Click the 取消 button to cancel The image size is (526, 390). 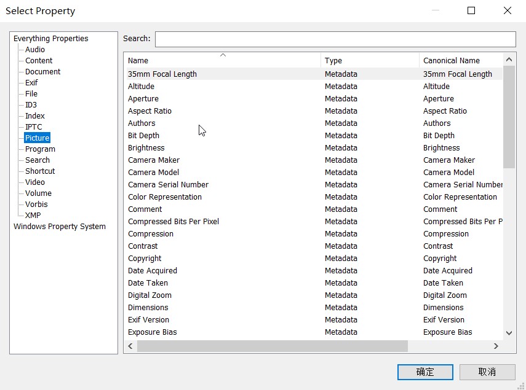pos(487,372)
